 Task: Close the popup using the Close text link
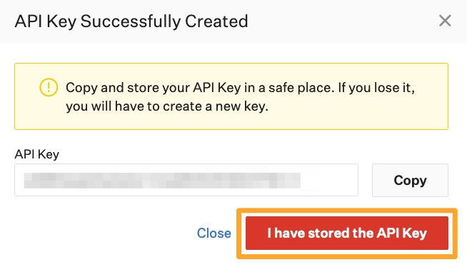pyautogui.click(x=214, y=233)
